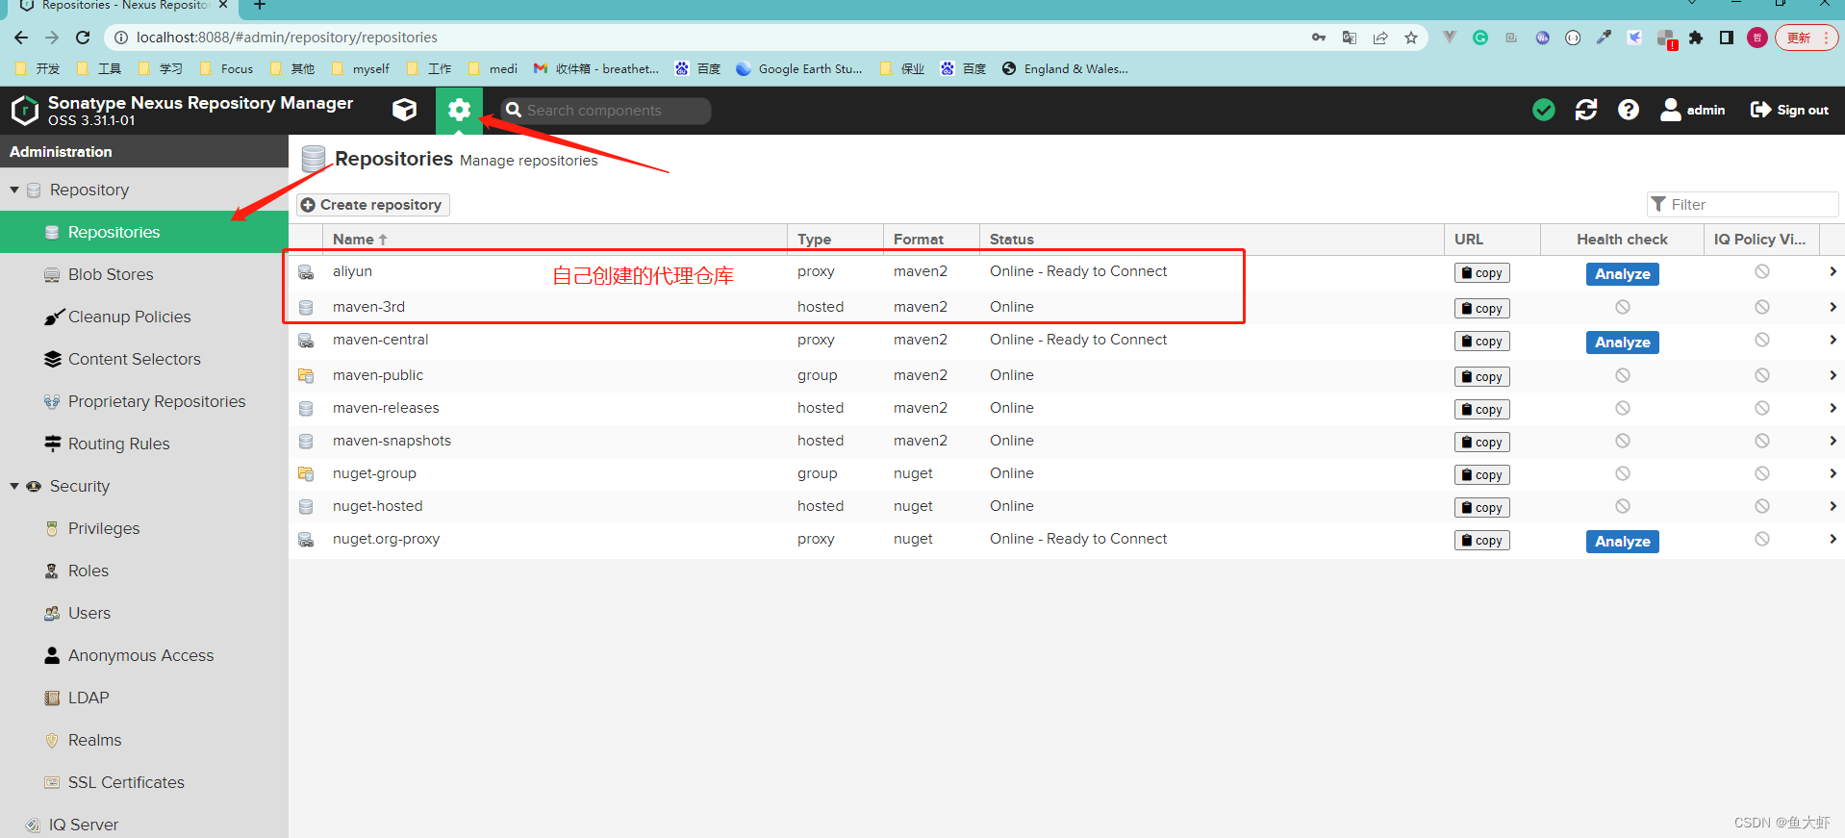Open nuget.org-proxy row details chevron
The image size is (1845, 838).
[1832, 539]
